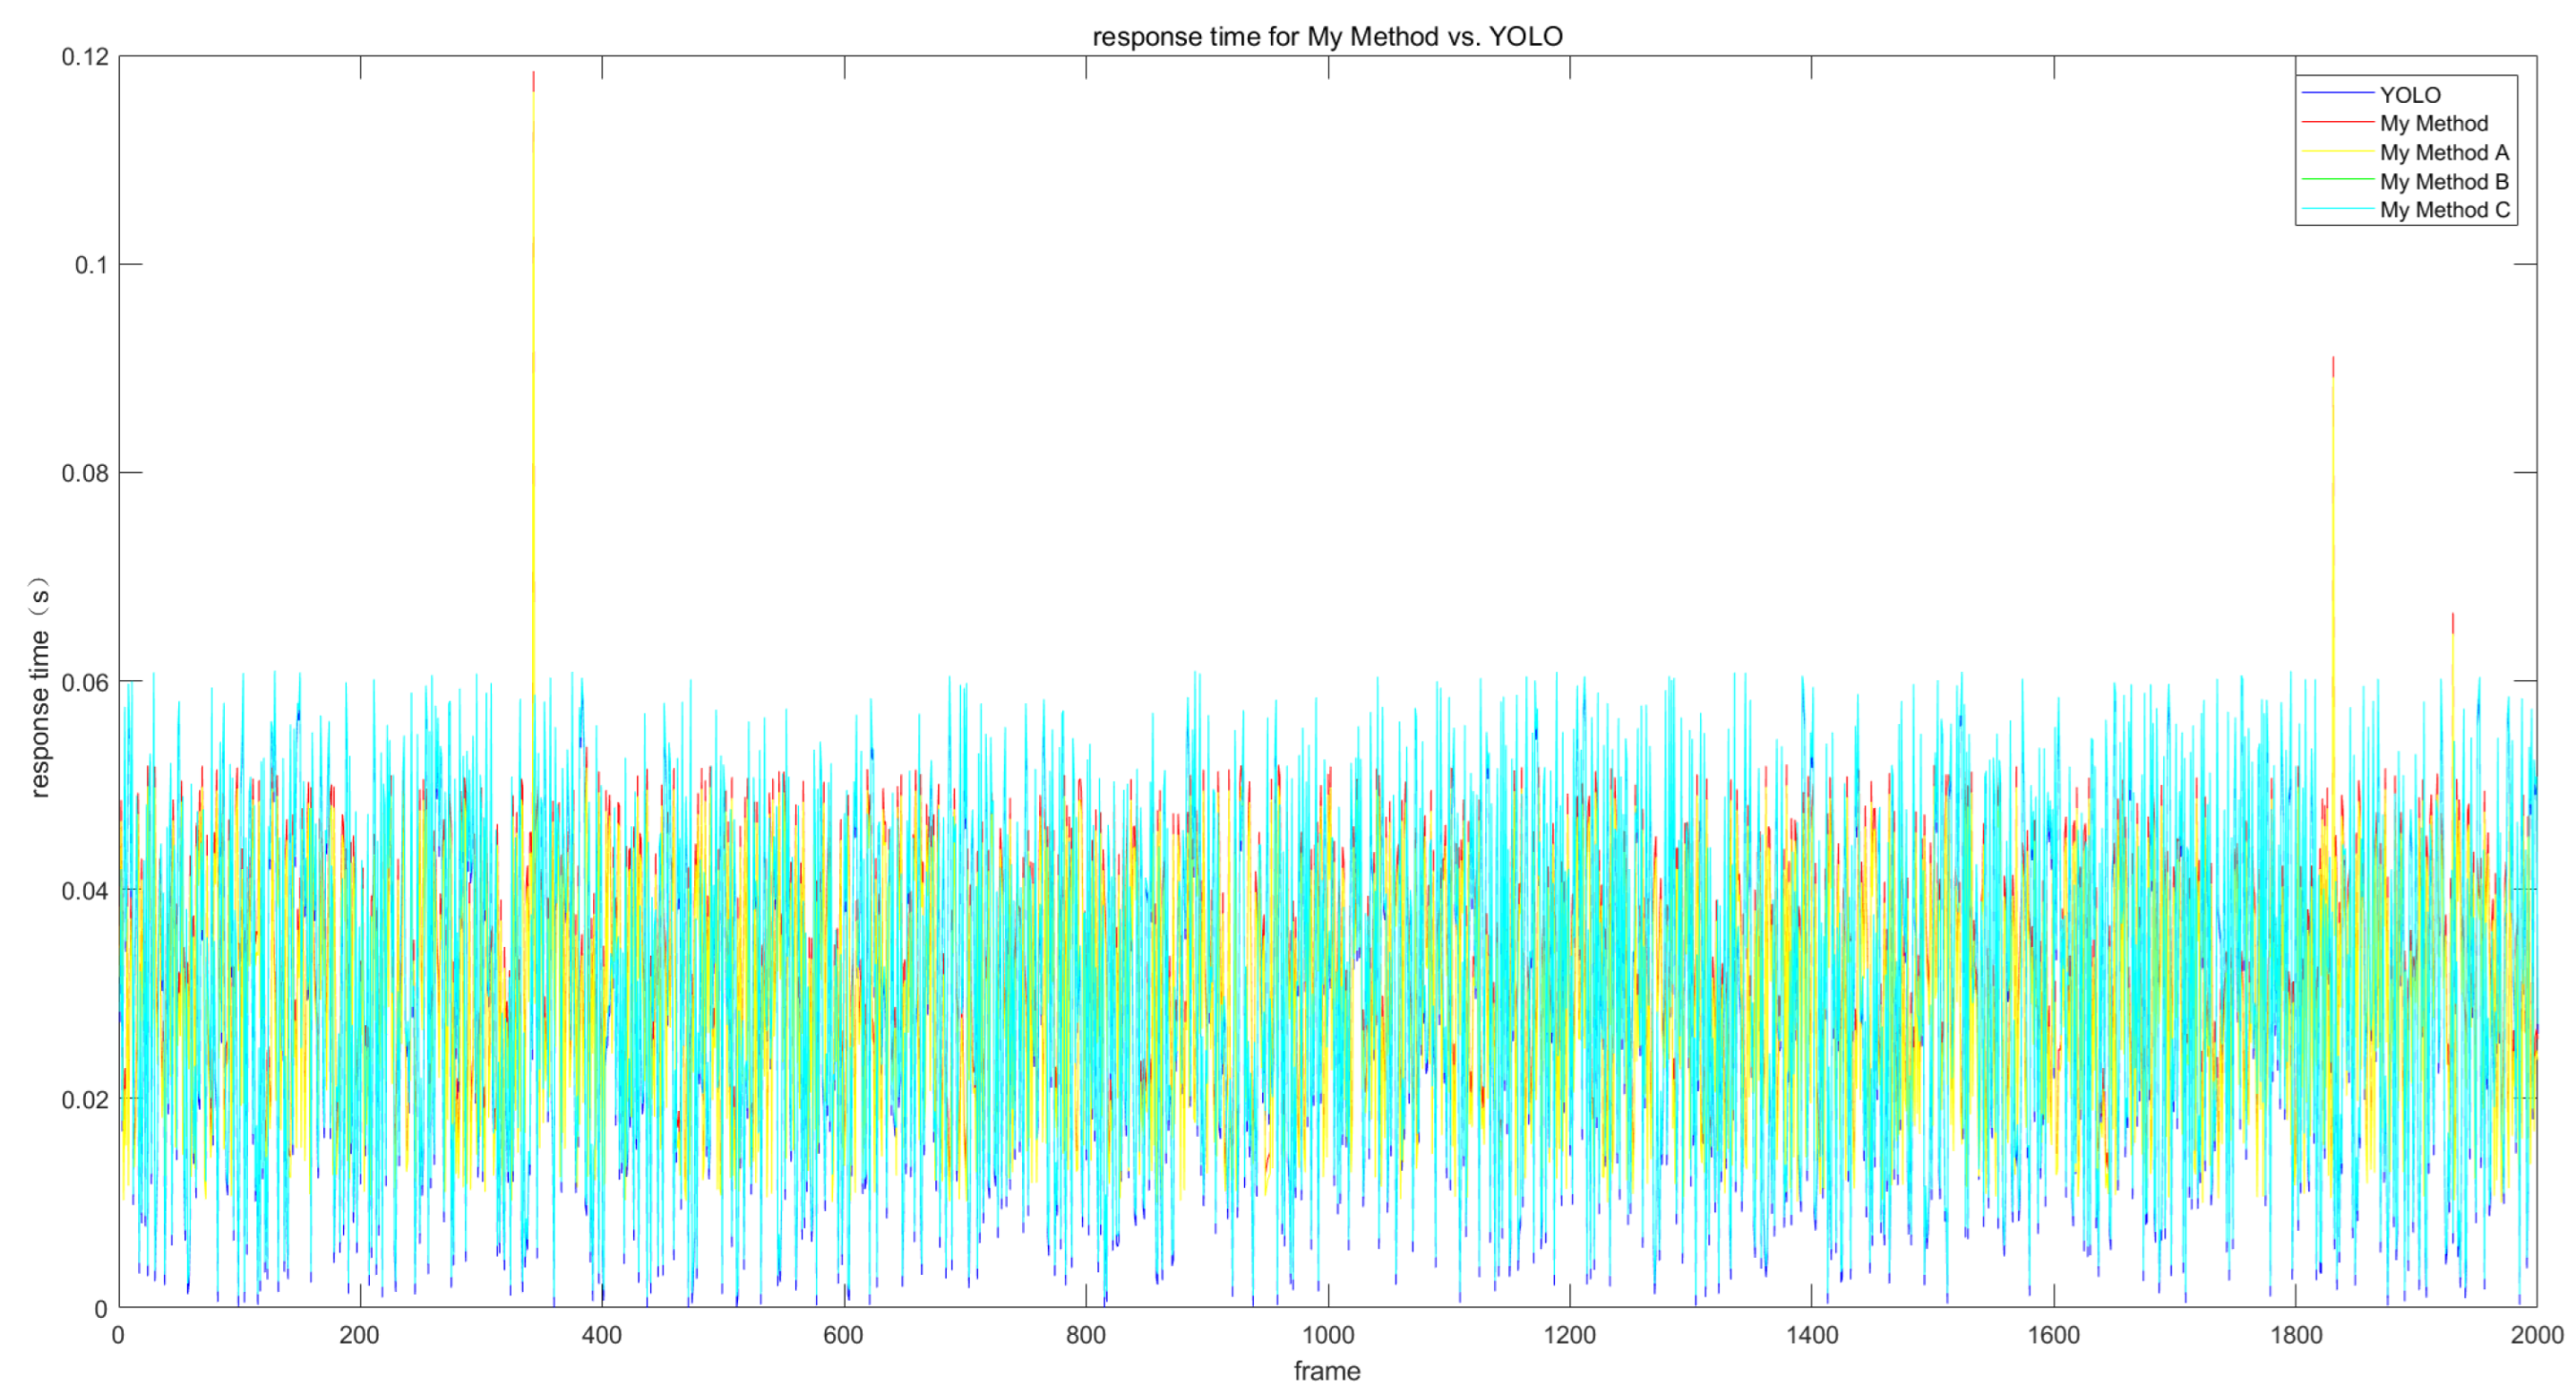
Task: Click the yellow legend line for Method A
Action: [2337, 152]
